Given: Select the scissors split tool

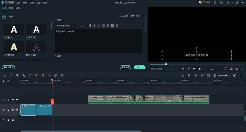Looking at the screenshot, I should [24, 76].
